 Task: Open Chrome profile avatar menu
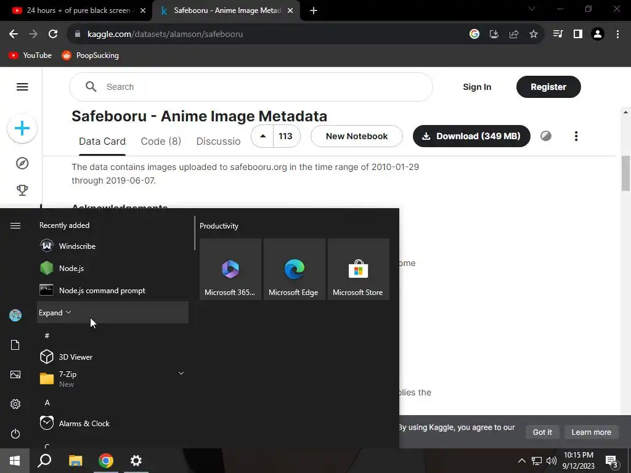(x=598, y=34)
